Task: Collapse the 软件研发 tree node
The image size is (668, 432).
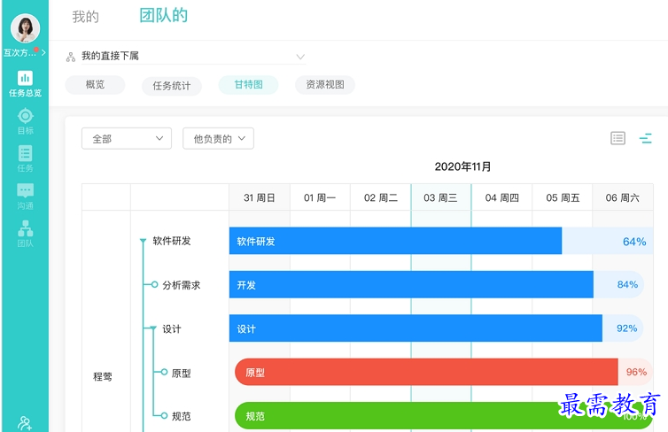Action: pos(143,241)
